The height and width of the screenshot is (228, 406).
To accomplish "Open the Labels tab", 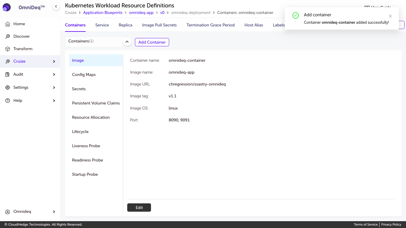I will click(278, 25).
